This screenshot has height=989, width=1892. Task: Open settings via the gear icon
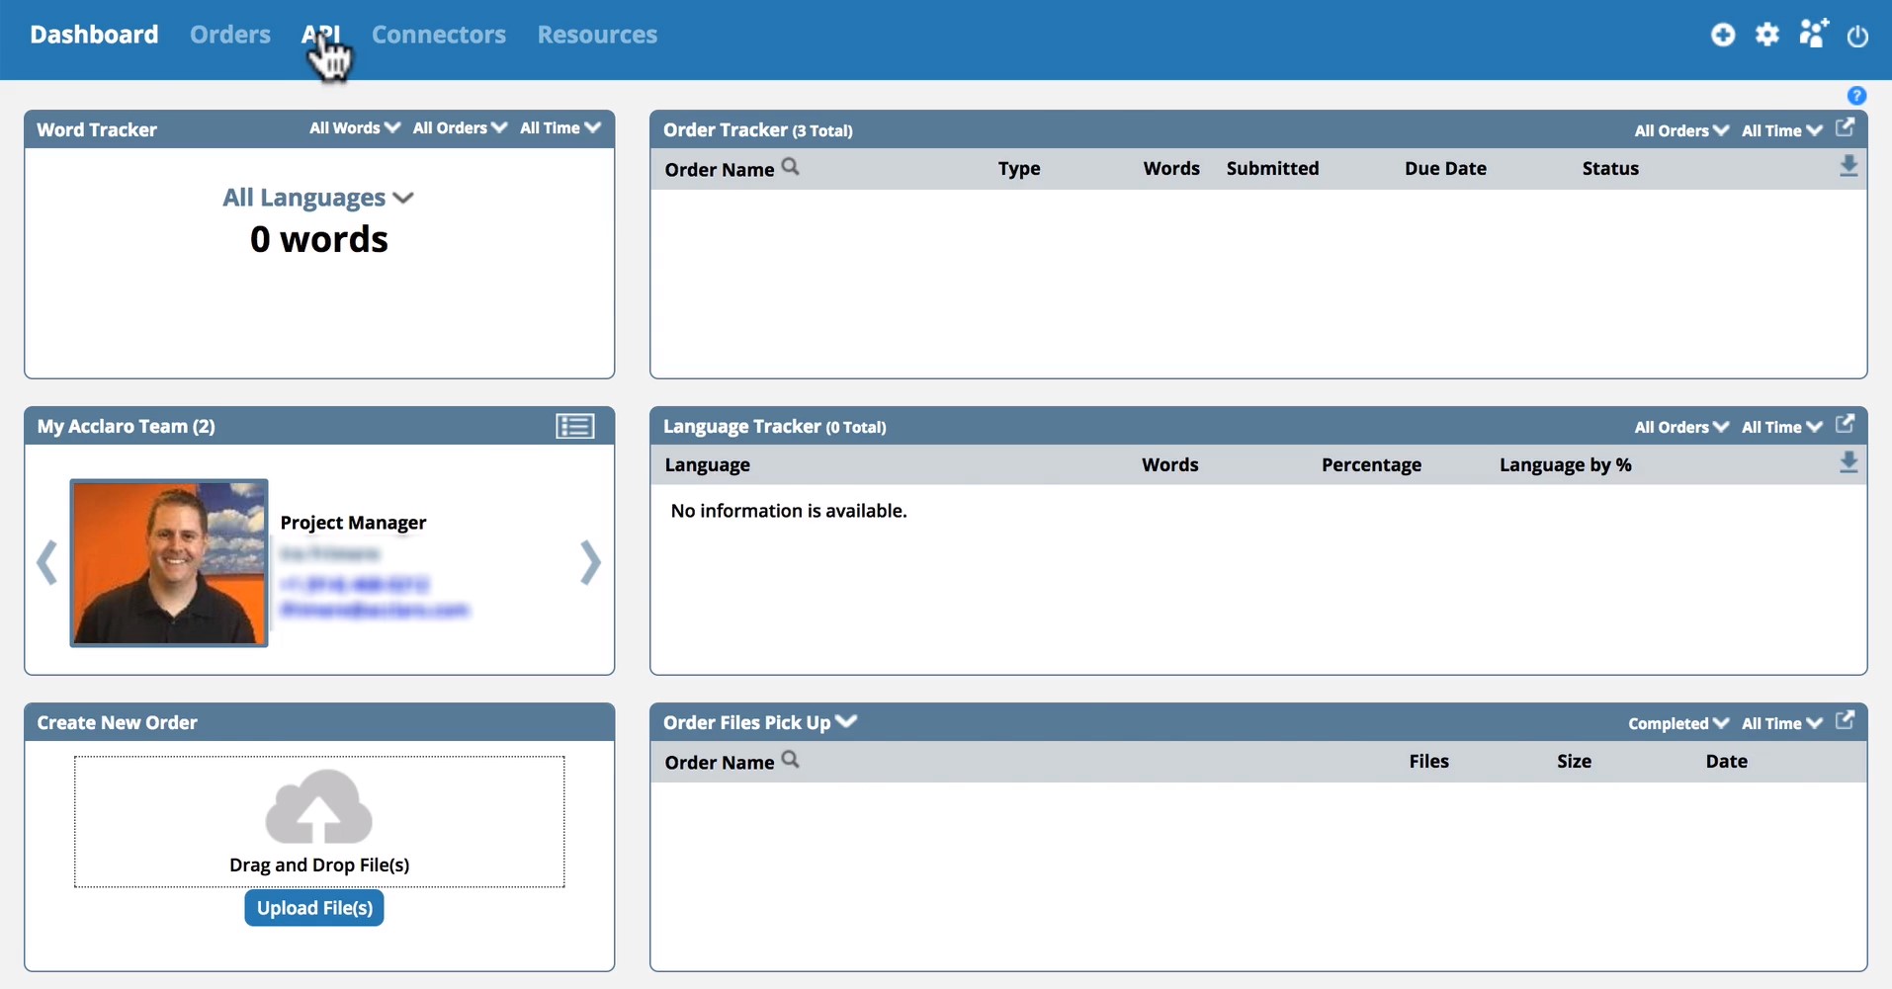[1766, 35]
